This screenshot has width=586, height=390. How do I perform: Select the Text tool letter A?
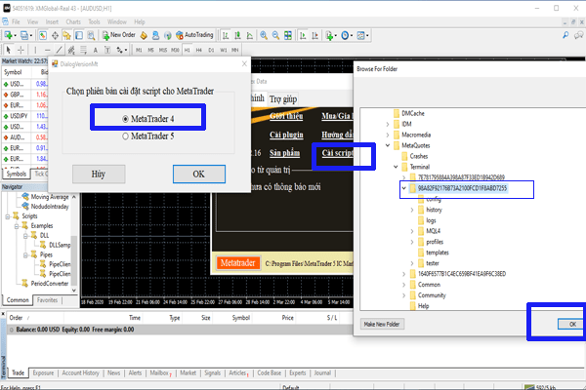96,50
